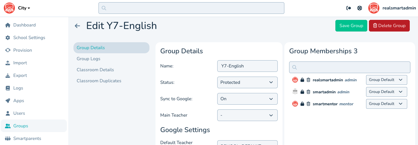
Task: Go to Users in the sidebar
Action: click(19, 113)
